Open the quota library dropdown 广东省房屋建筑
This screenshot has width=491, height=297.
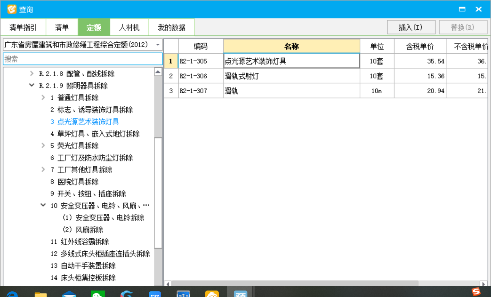pyautogui.click(x=83, y=45)
